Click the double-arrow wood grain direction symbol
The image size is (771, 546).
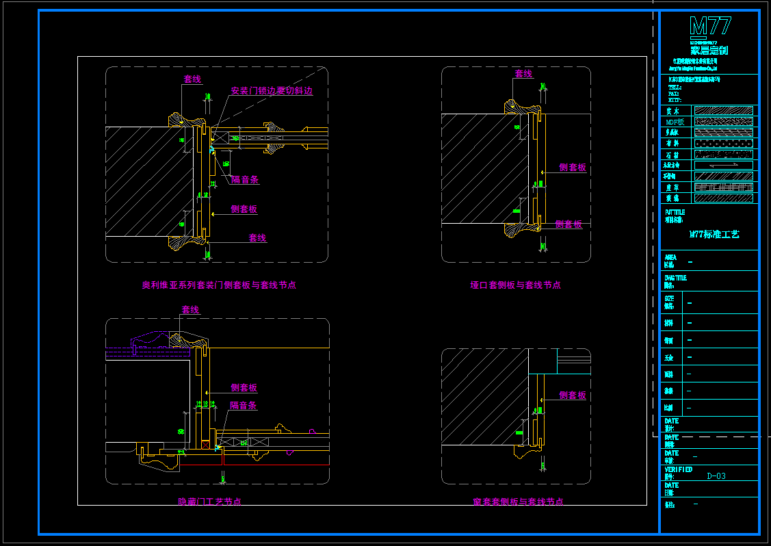point(723,165)
